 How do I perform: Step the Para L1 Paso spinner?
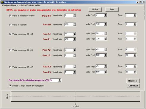click(x=135, y=39)
